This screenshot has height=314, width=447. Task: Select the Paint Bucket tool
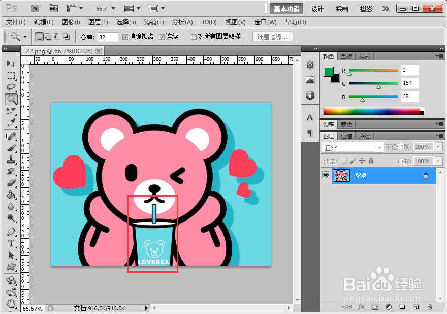11,195
